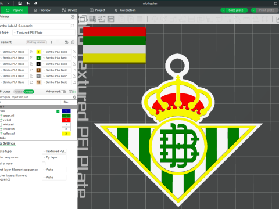Click the green.stl part icon
Screen dimensions: 279x209
pyautogui.click(x=1, y=116)
